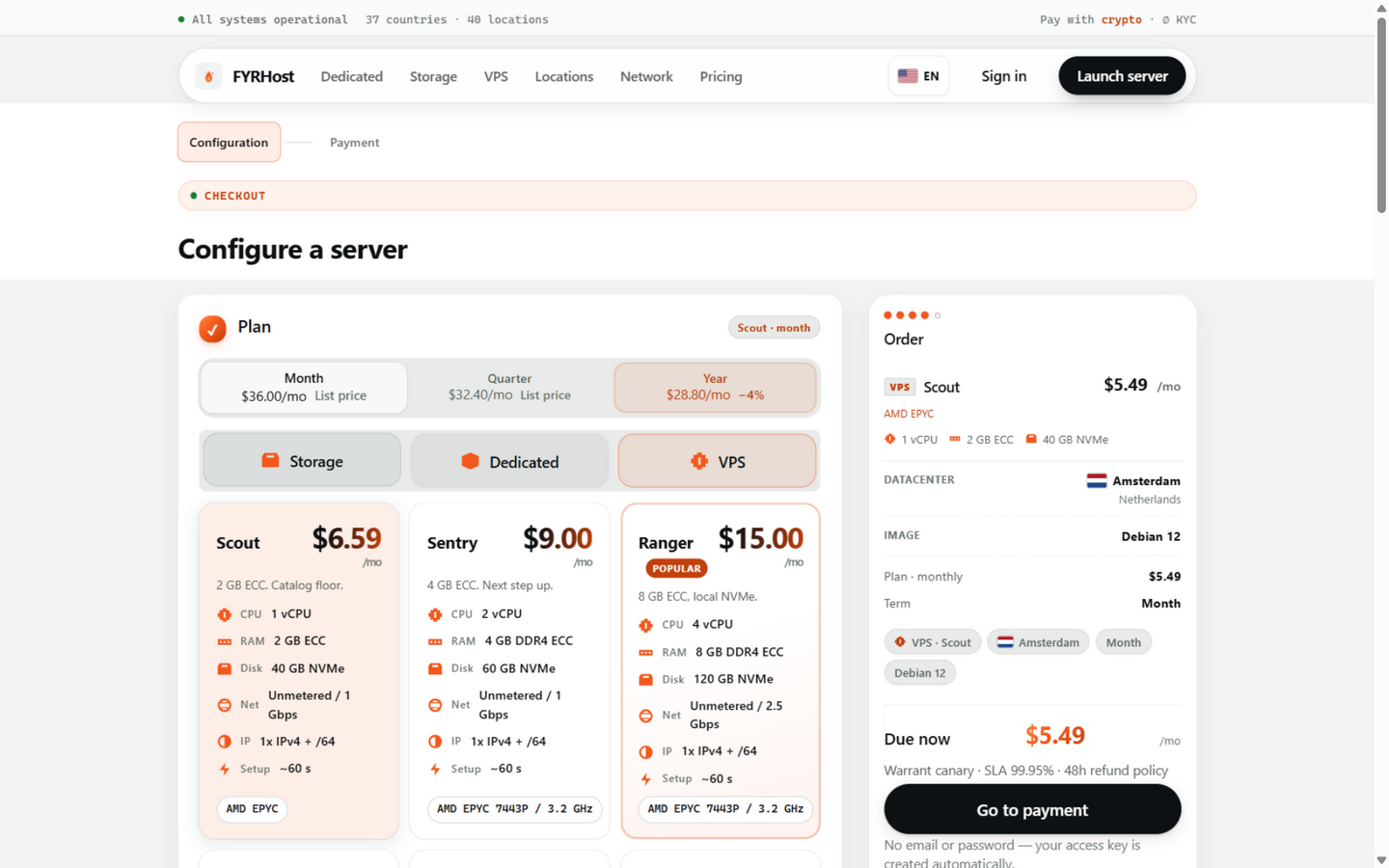Click the 1 vCPU icon in Order summary

tap(890, 439)
